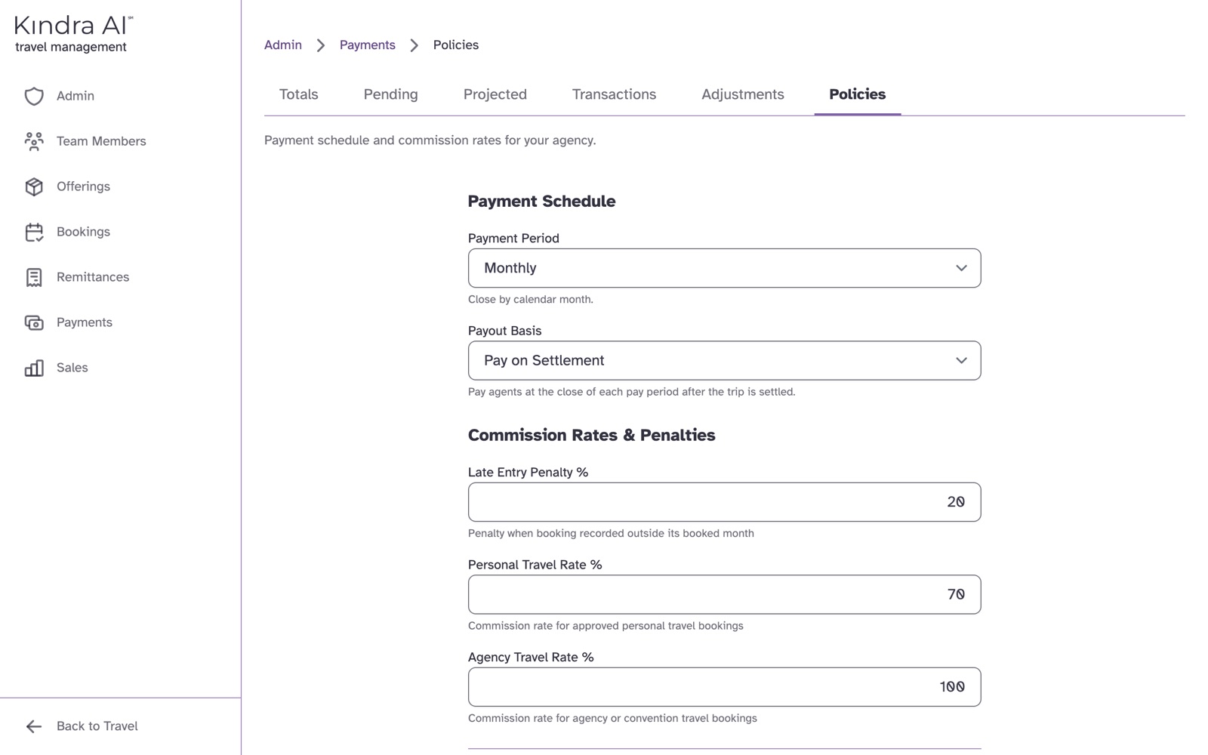The height and width of the screenshot is (755, 1208).
Task: Open the Transactions tab
Action: (x=614, y=94)
